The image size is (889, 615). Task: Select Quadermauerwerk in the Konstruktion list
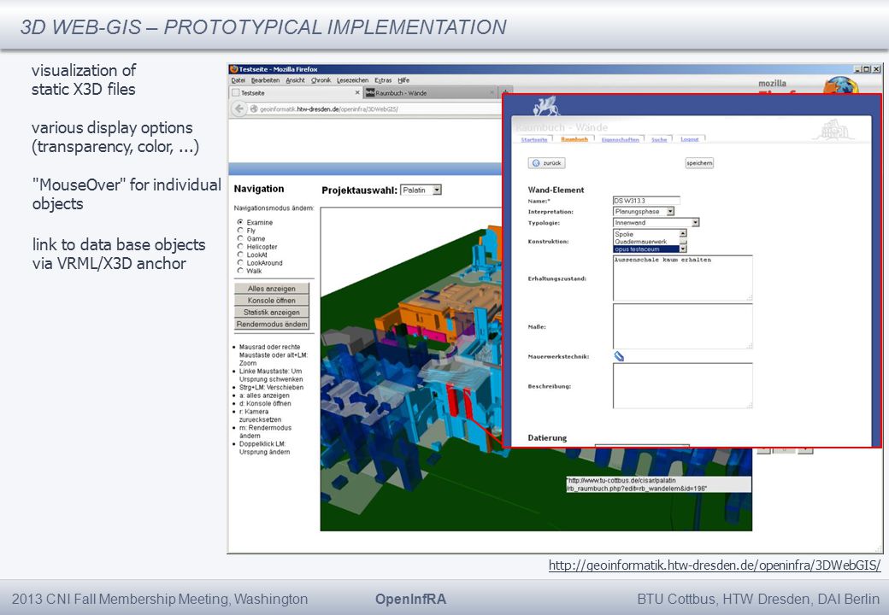pos(646,241)
